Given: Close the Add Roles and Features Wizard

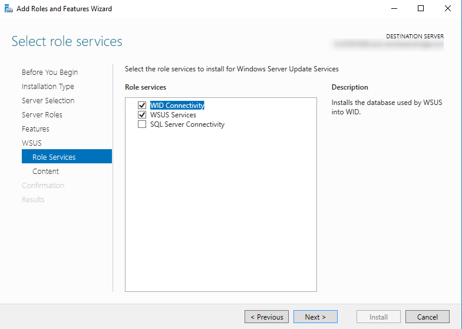Looking at the screenshot, I should pyautogui.click(x=448, y=8).
